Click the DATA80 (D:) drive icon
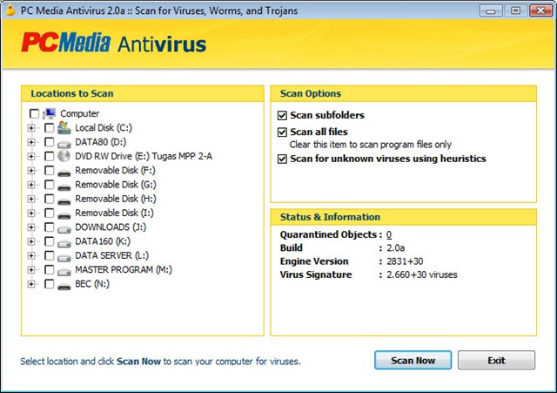The height and width of the screenshot is (393, 557). click(x=64, y=142)
